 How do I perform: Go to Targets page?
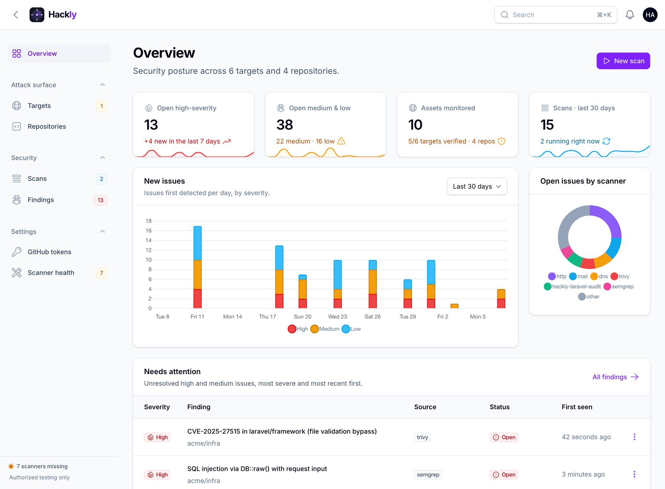point(59,106)
